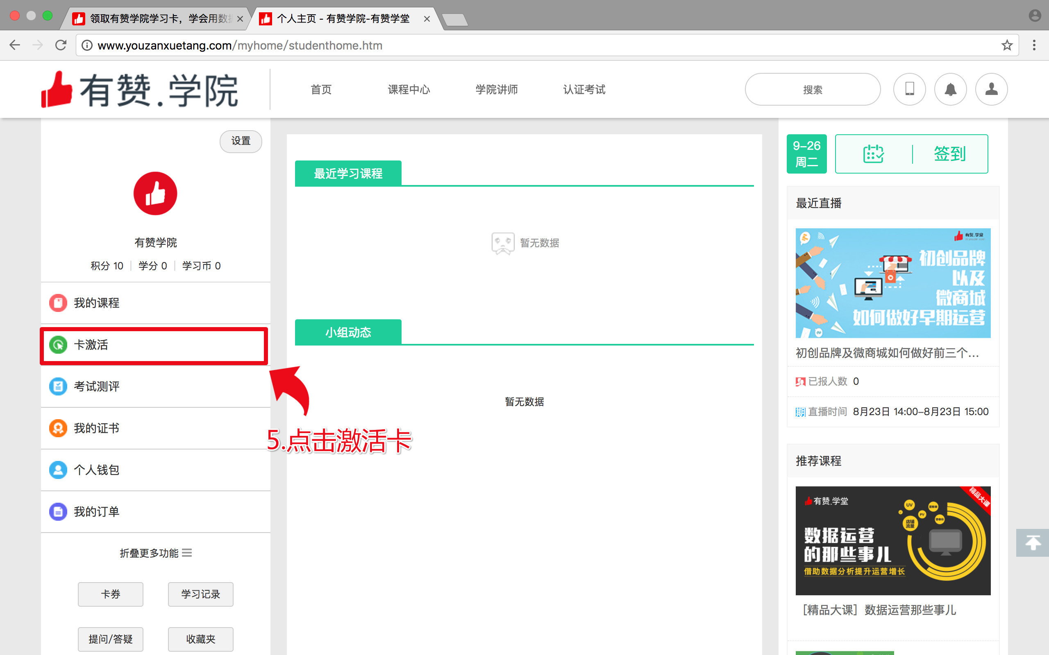Open 考试测评 sidebar entry
This screenshot has width=1049, height=655.
pos(156,386)
